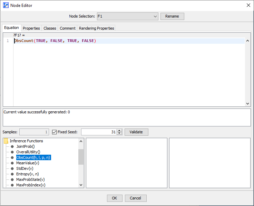The height and width of the screenshot is (206, 254).
Task: Click the bullet icon beside MaxProbIndex(v)
Action: (x=12, y=185)
